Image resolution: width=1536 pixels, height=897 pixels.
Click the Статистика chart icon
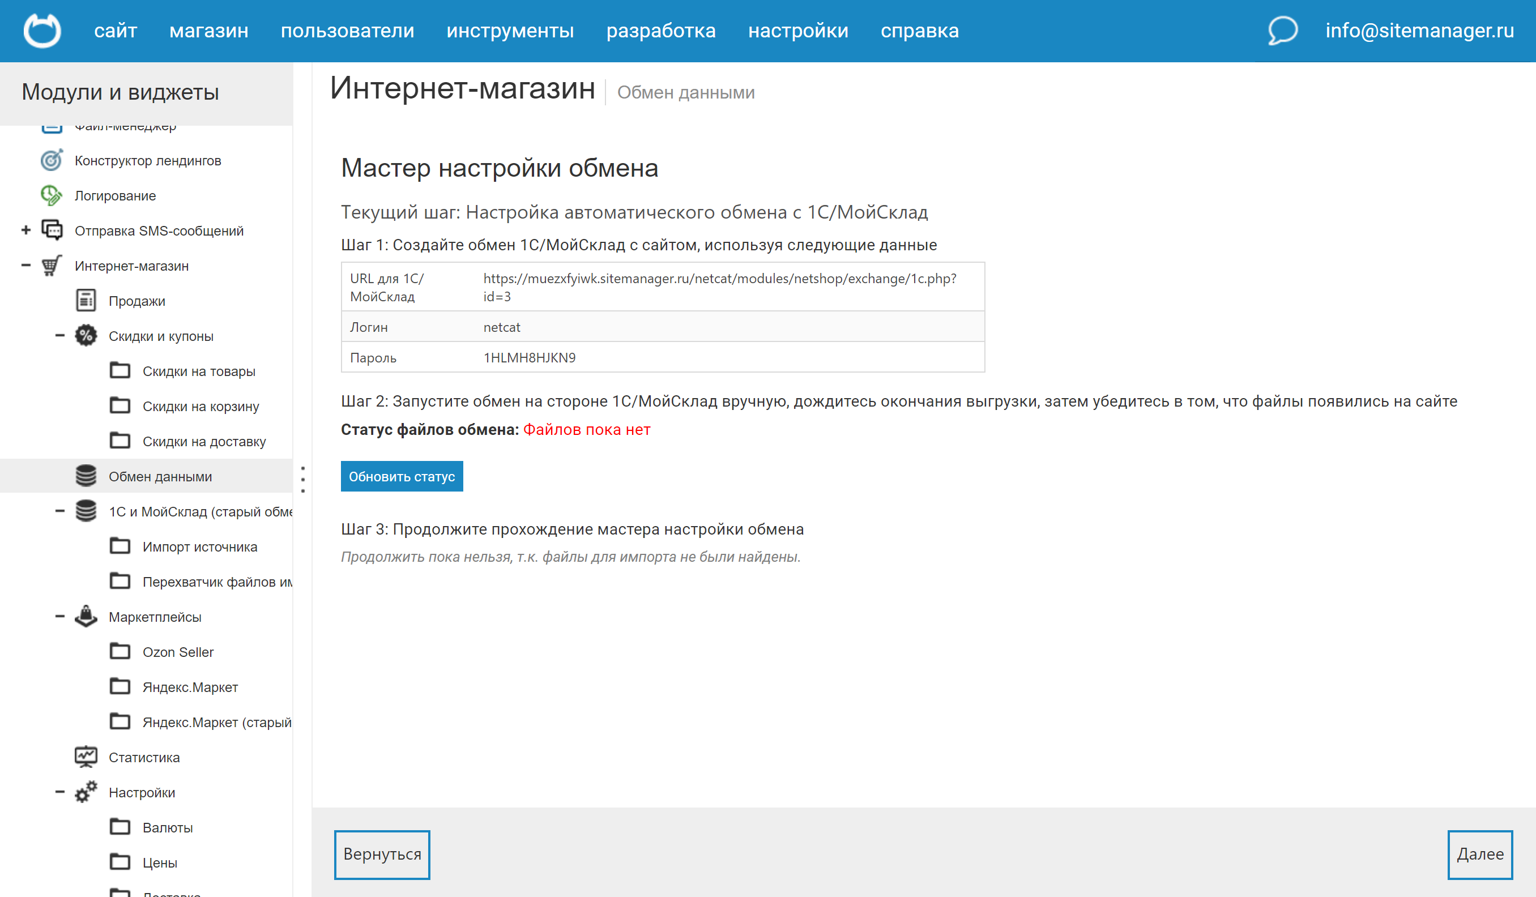pyautogui.click(x=86, y=757)
